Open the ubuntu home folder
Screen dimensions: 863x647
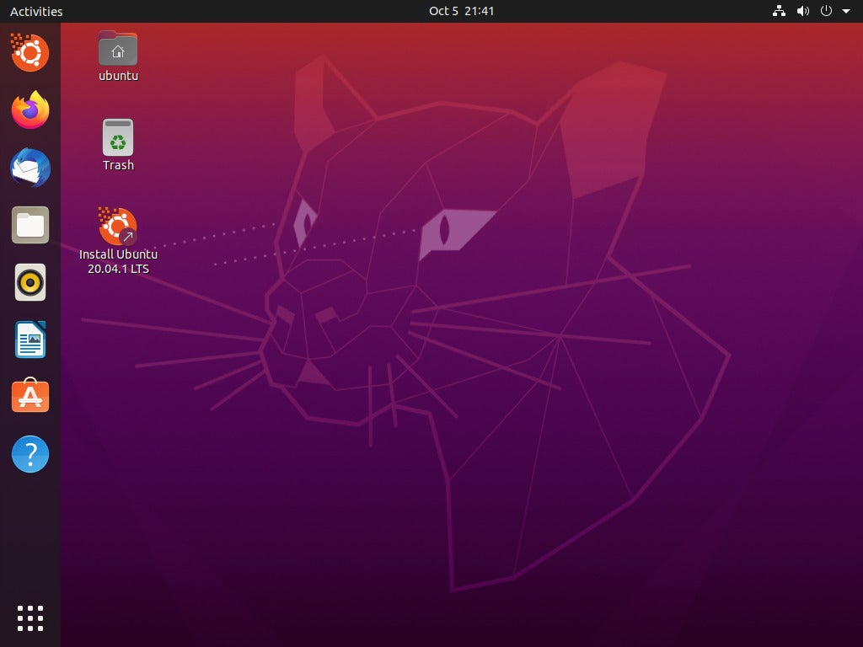(117, 48)
